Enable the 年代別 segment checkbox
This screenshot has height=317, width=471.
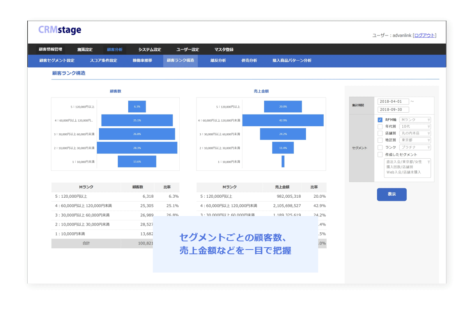[x=380, y=126]
